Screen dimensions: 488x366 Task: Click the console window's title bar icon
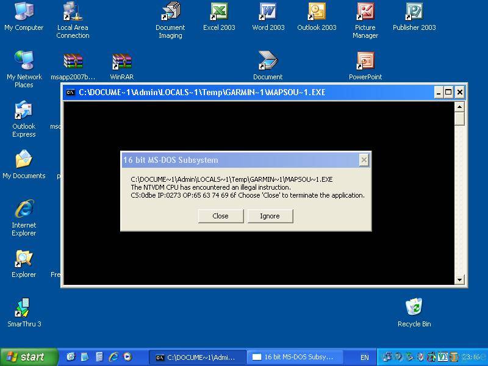[x=71, y=93]
